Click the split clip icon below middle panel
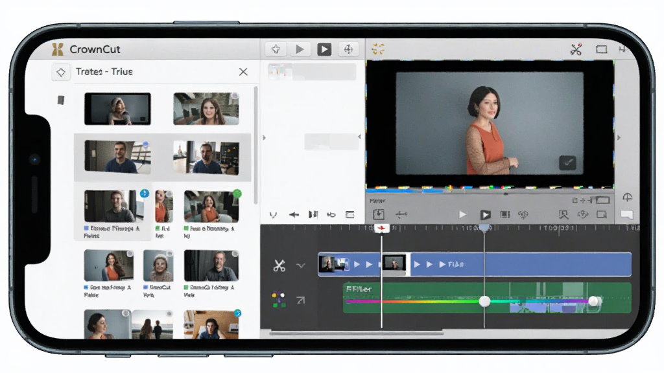 click(313, 215)
